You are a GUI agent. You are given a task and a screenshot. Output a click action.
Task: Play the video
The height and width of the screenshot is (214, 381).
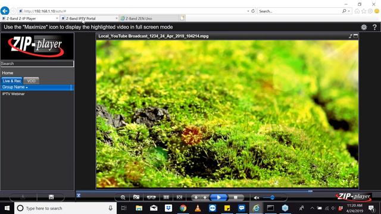pos(218,197)
